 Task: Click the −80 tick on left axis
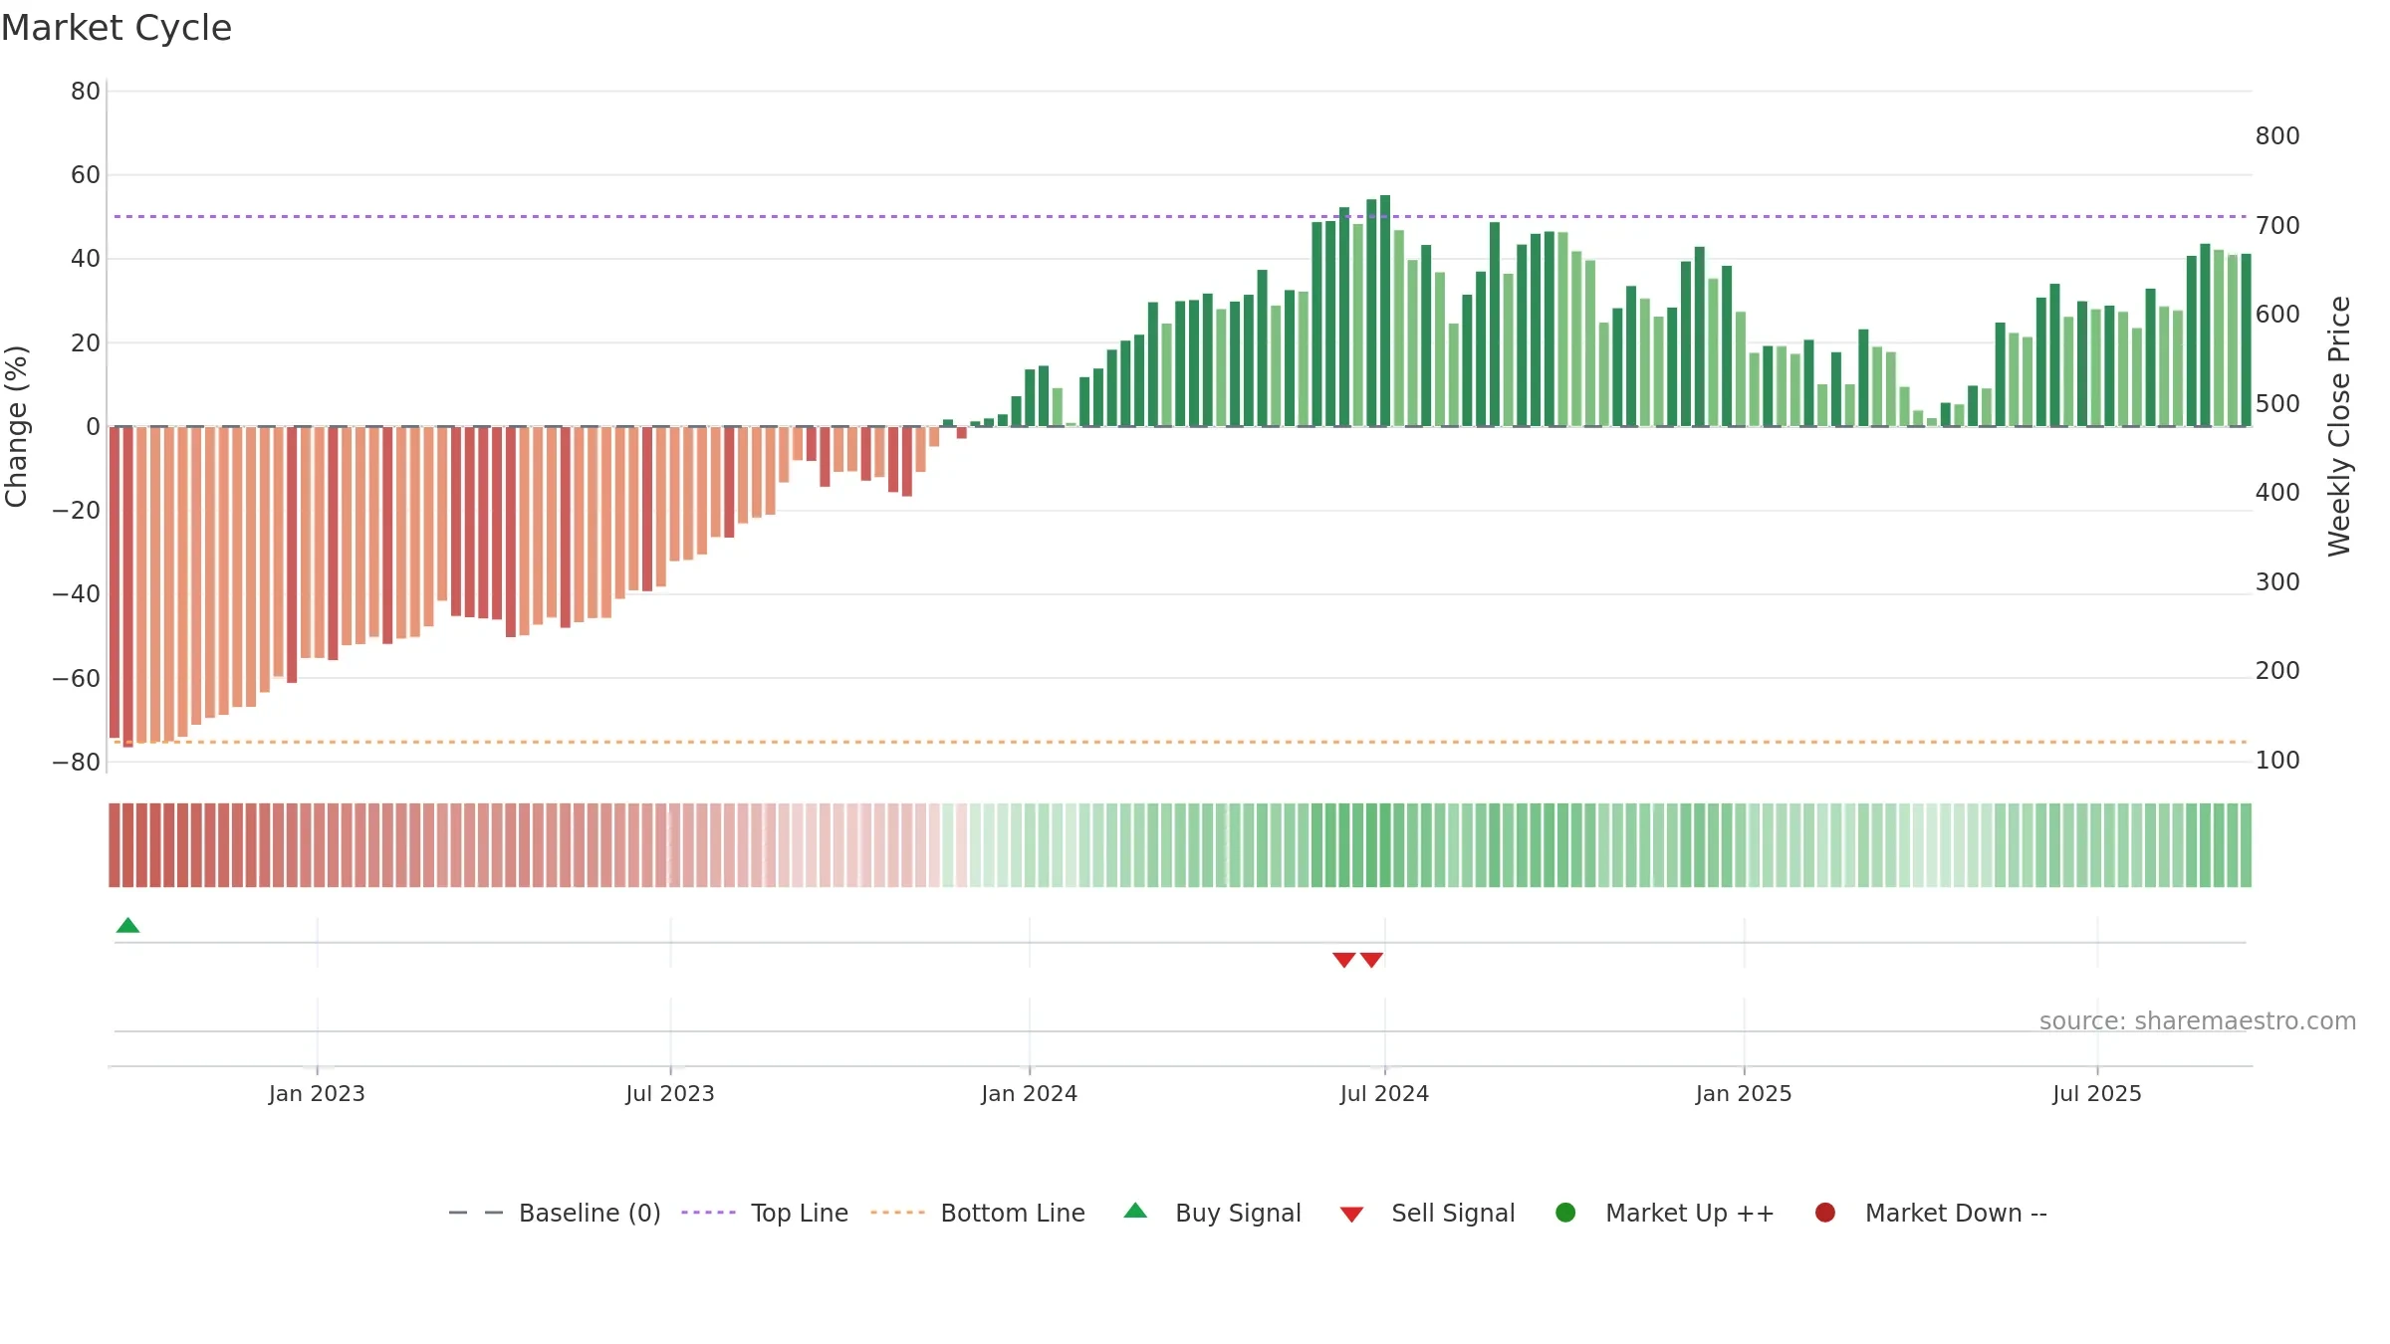[77, 763]
